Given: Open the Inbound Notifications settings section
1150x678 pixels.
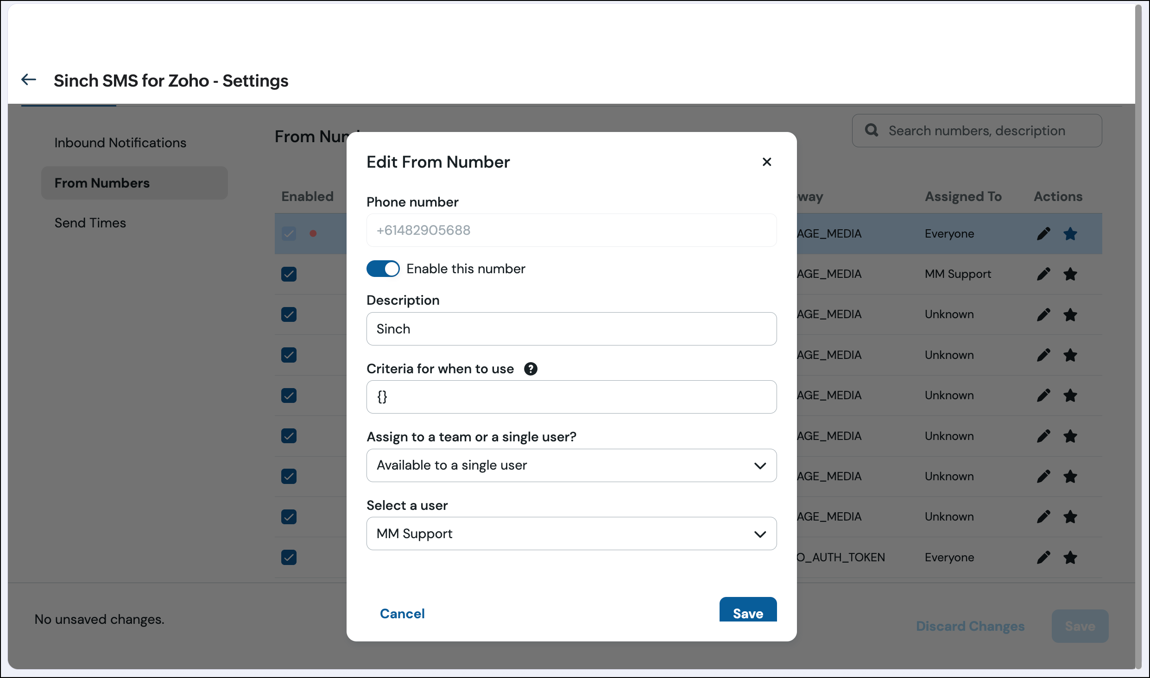Looking at the screenshot, I should tap(120, 143).
